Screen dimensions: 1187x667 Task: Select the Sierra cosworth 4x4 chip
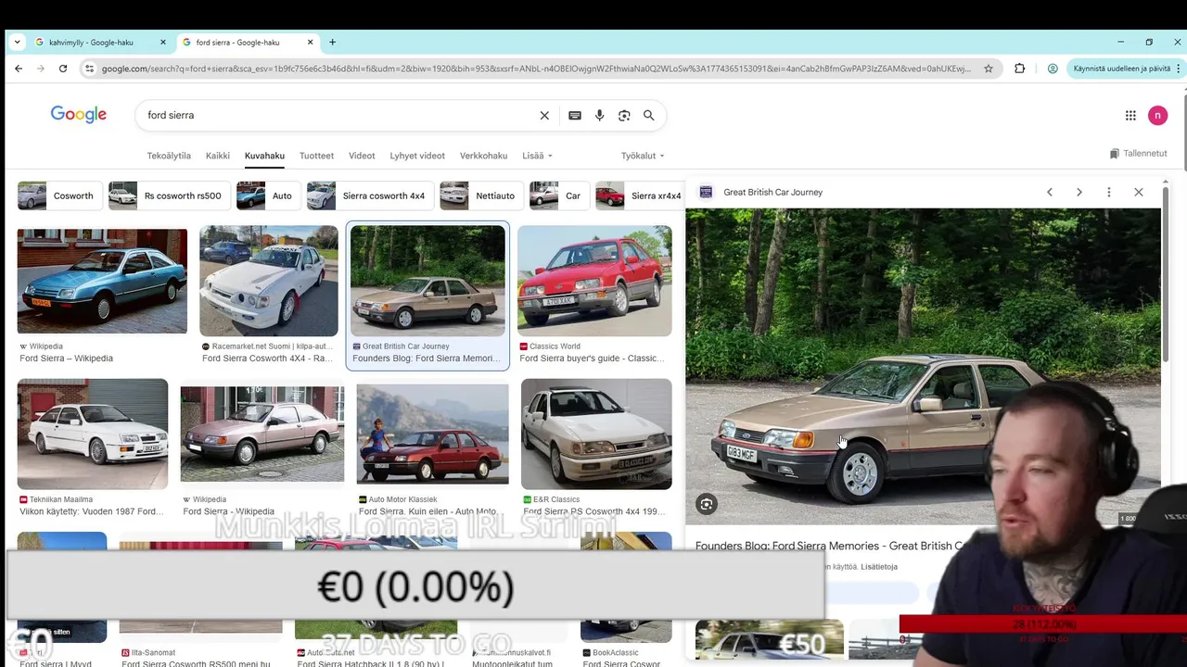point(368,195)
